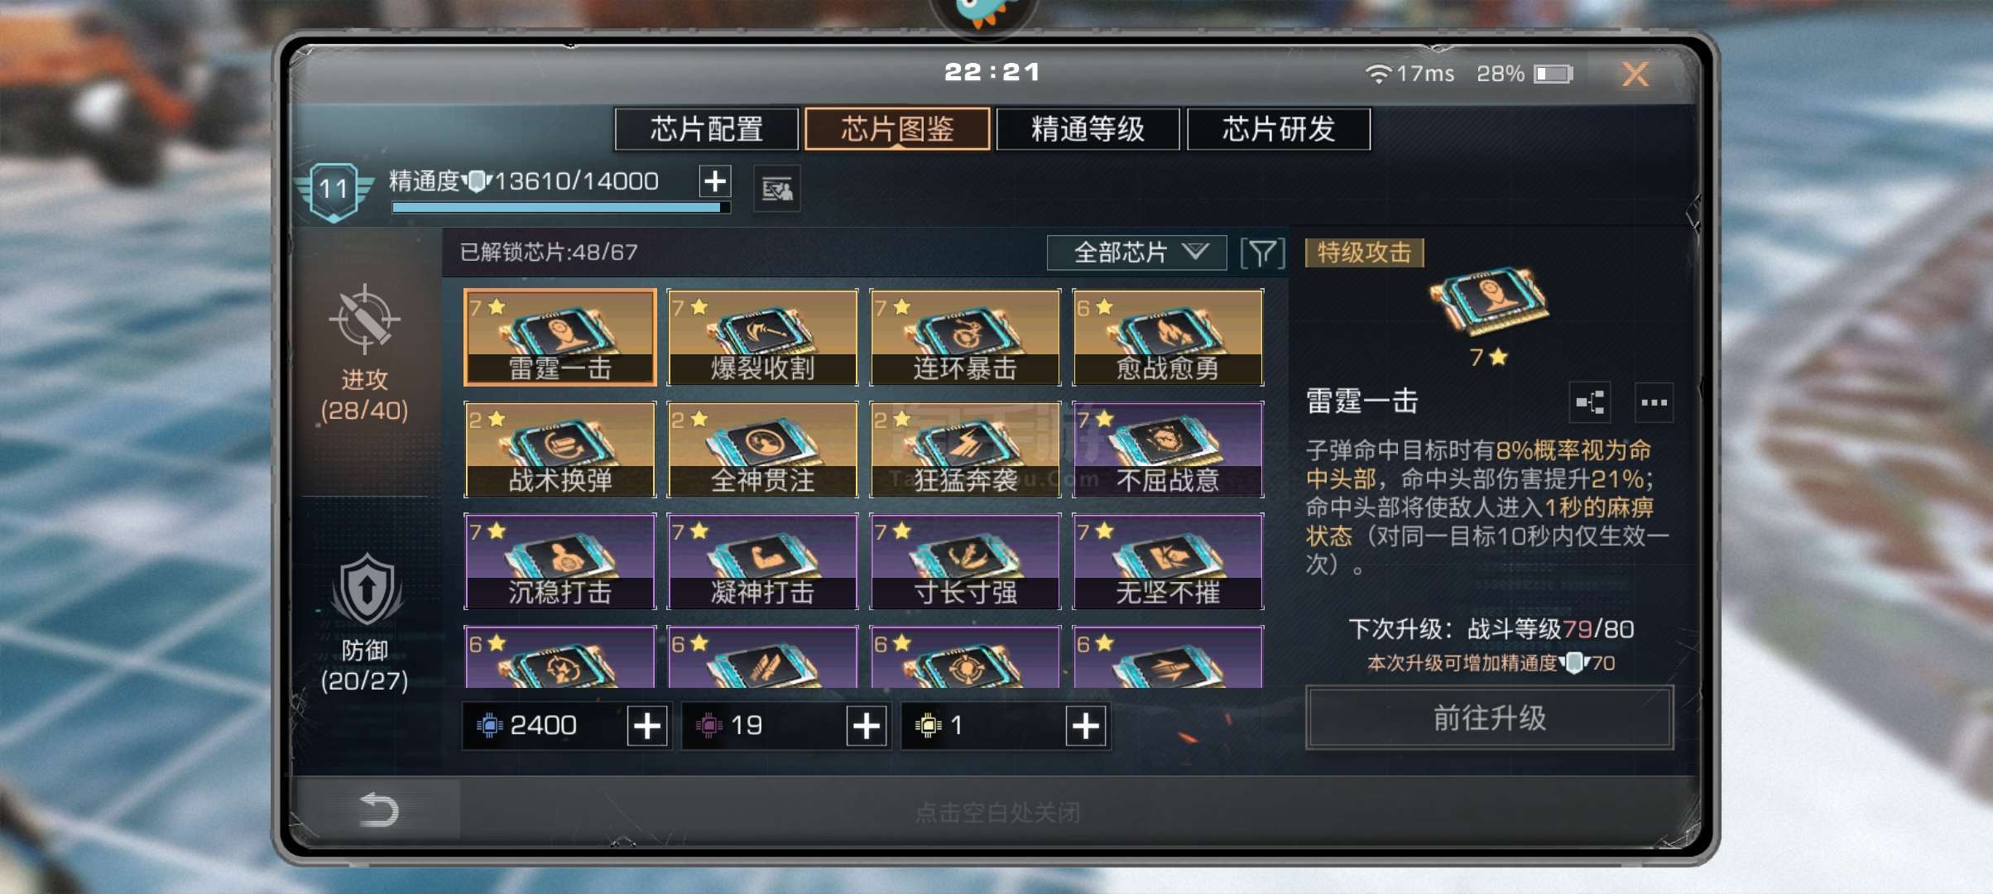Select the 不屈战意 chip thumbnail

1168,449
